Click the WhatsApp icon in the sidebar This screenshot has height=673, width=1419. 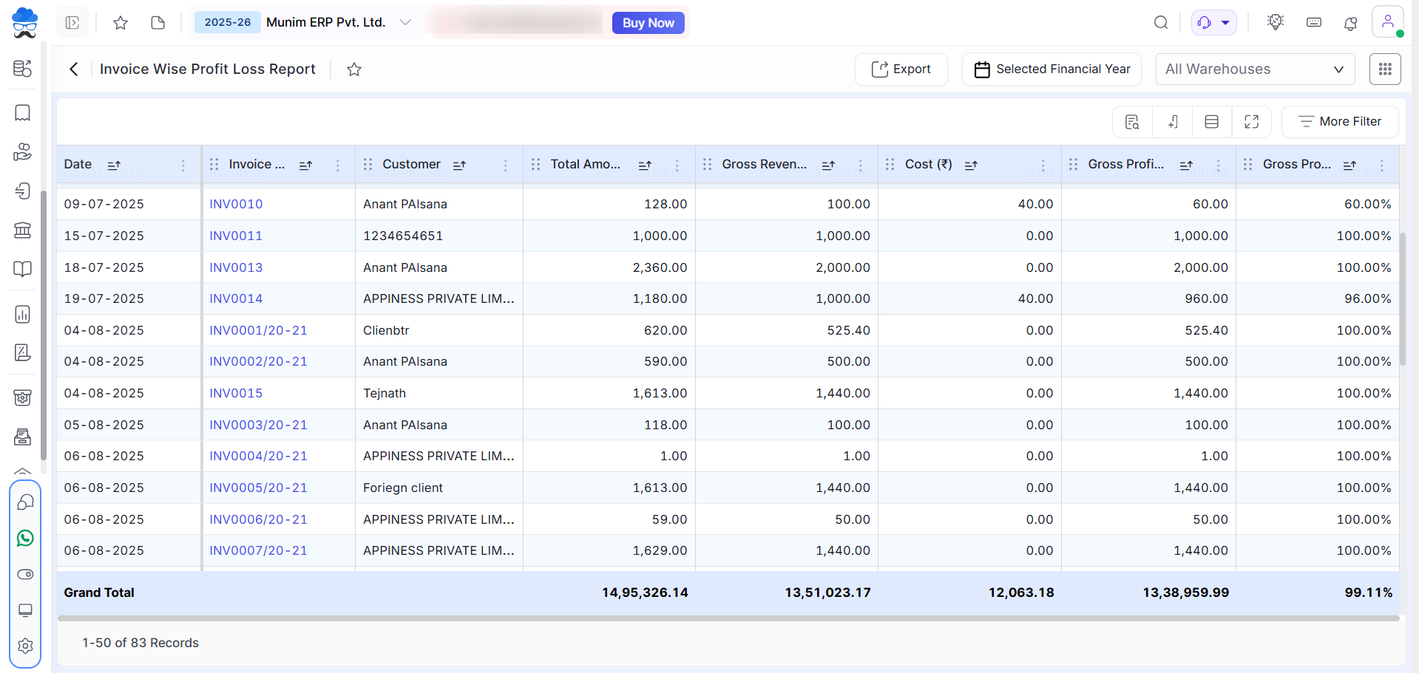tap(25, 539)
